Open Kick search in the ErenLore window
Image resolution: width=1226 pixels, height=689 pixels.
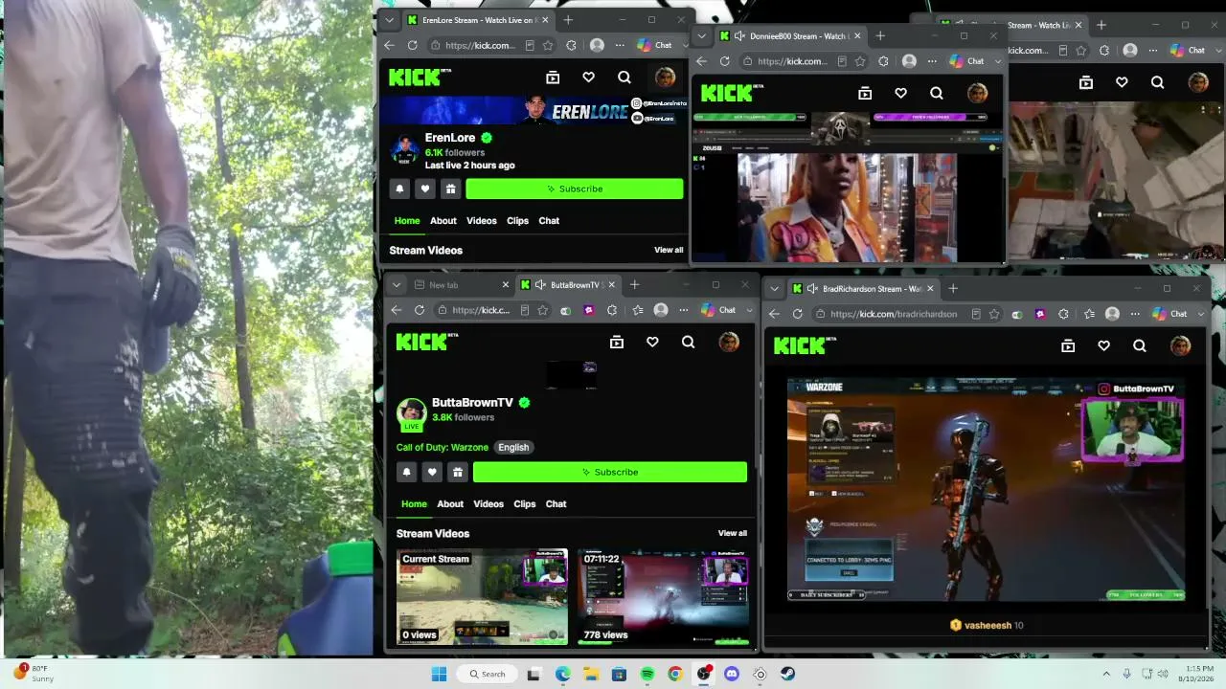(624, 78)
